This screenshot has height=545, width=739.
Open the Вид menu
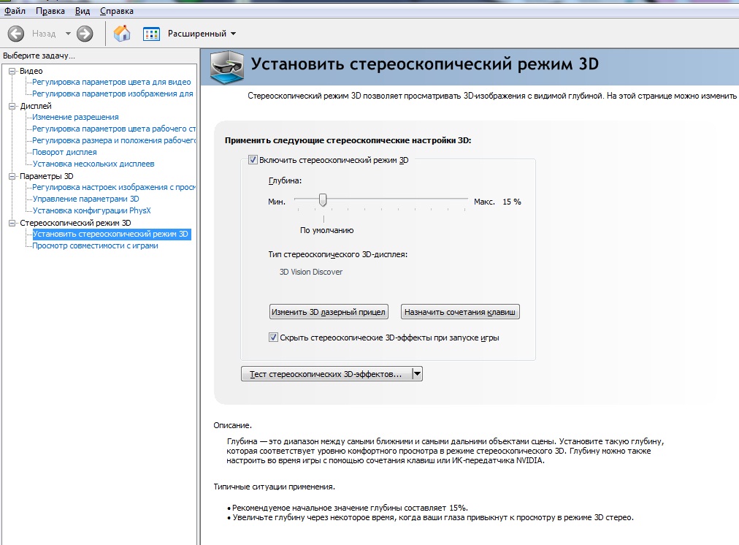(x=83, y=11)
